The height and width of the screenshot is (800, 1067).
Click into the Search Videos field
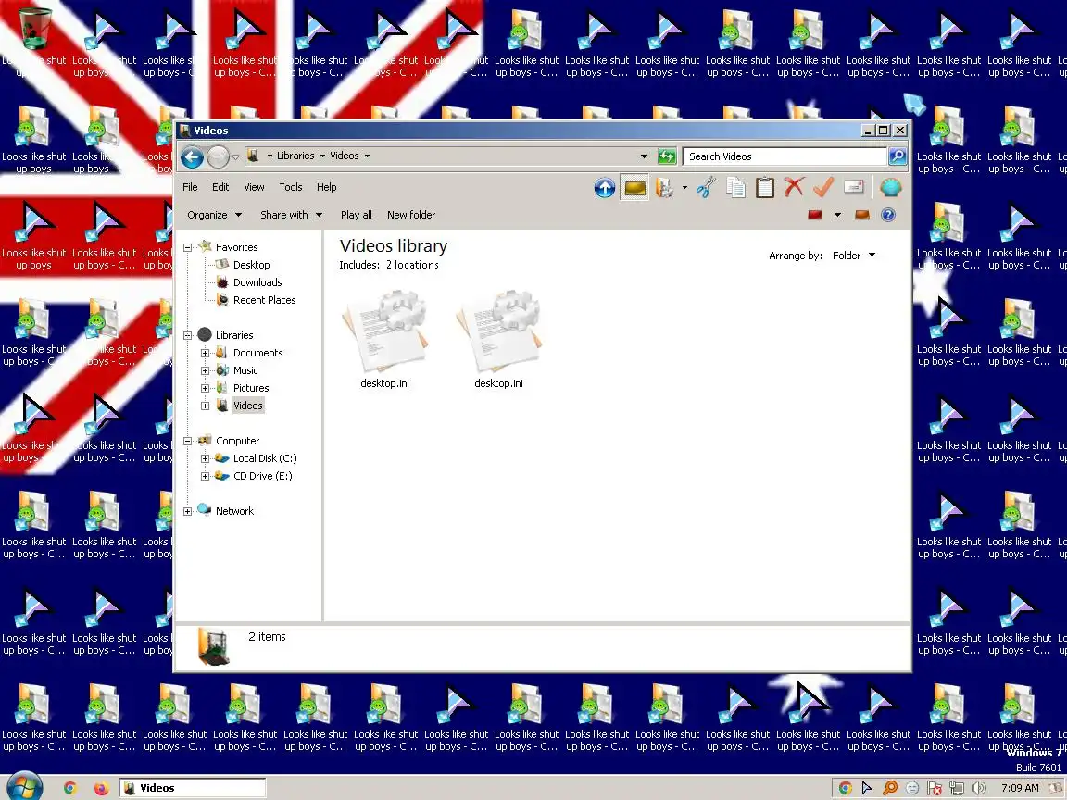click(785, 156)
